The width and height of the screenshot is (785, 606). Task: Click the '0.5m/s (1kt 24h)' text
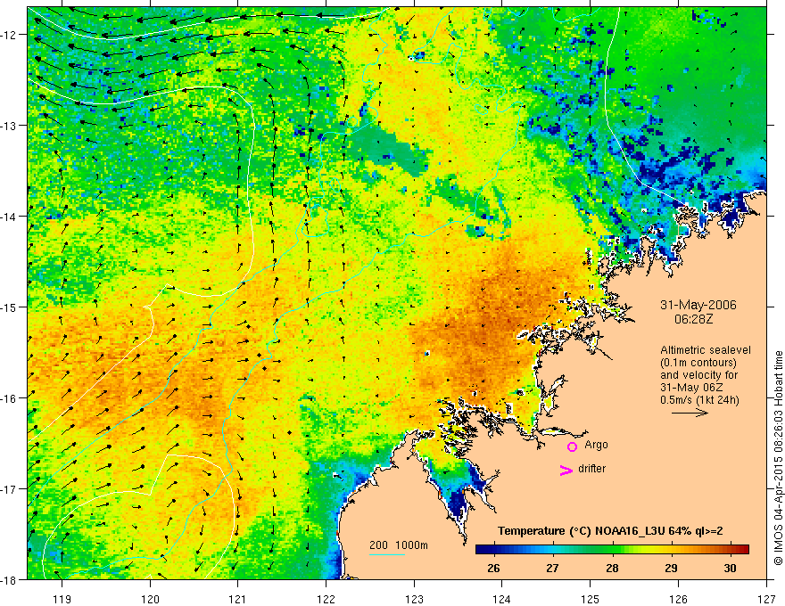(x=699, y=400)
